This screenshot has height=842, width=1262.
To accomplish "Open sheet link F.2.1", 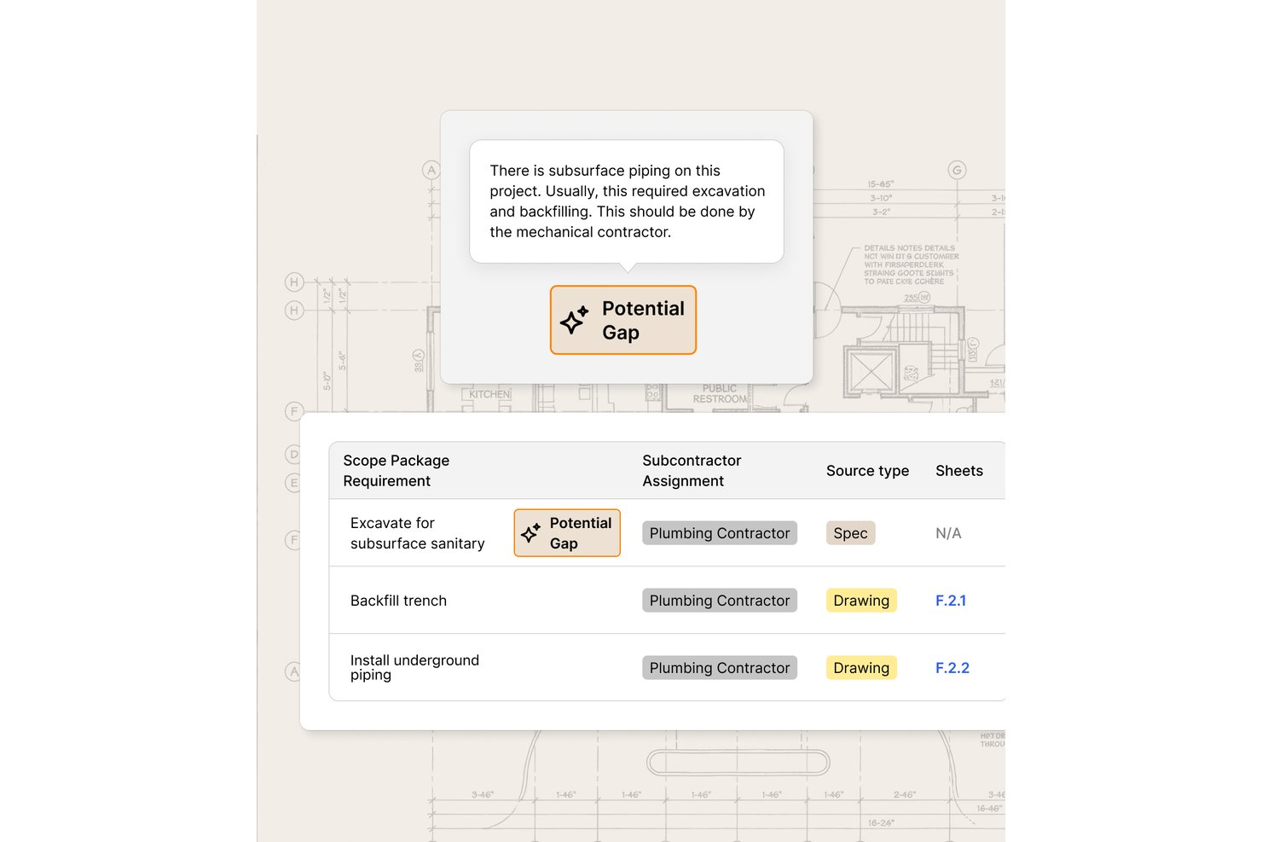I will pyautogui.click(x=951, y=601).
